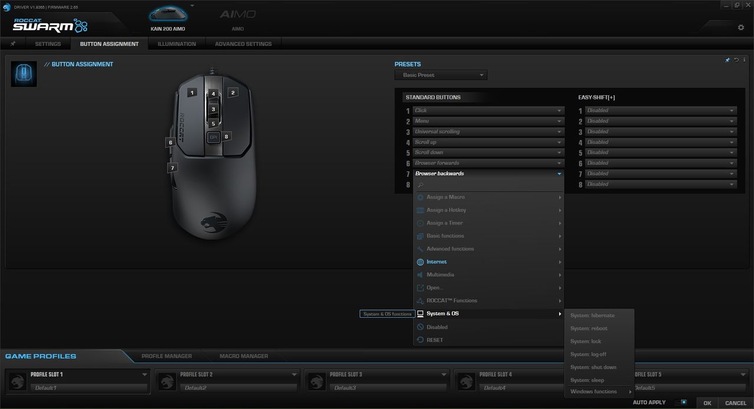Screen dimensions: 754x409
Task: Choose Disabled in the assignment menu
Action: pyautogui.click(x=488, y=327)
